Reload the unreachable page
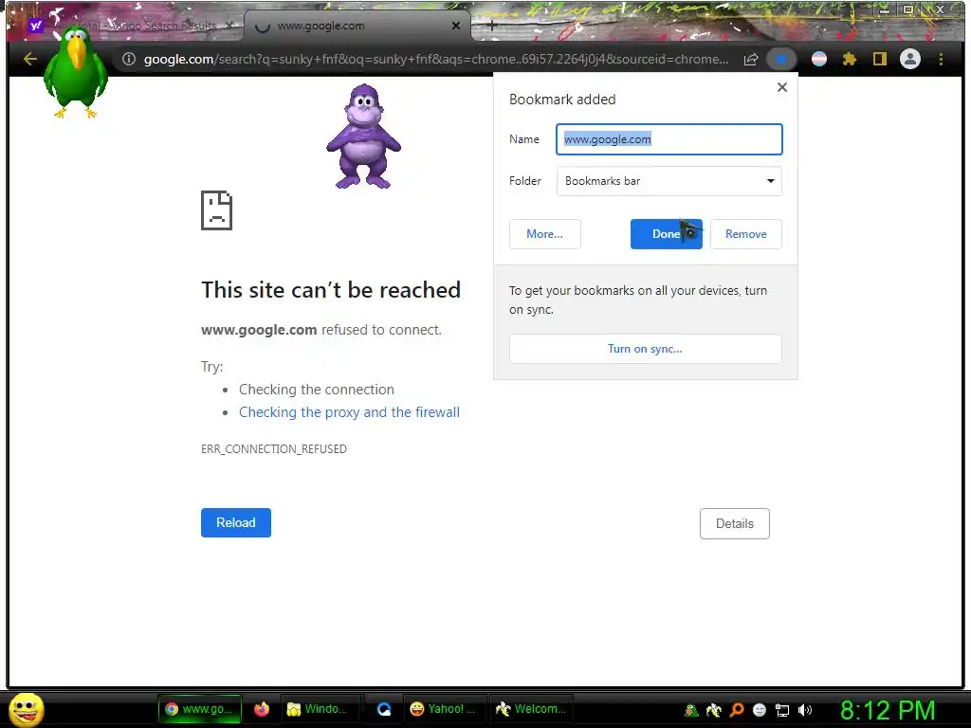Screen dimensions: 971x728 236,522
